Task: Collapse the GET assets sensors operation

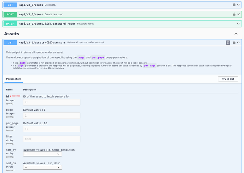Action: [238, 43]
